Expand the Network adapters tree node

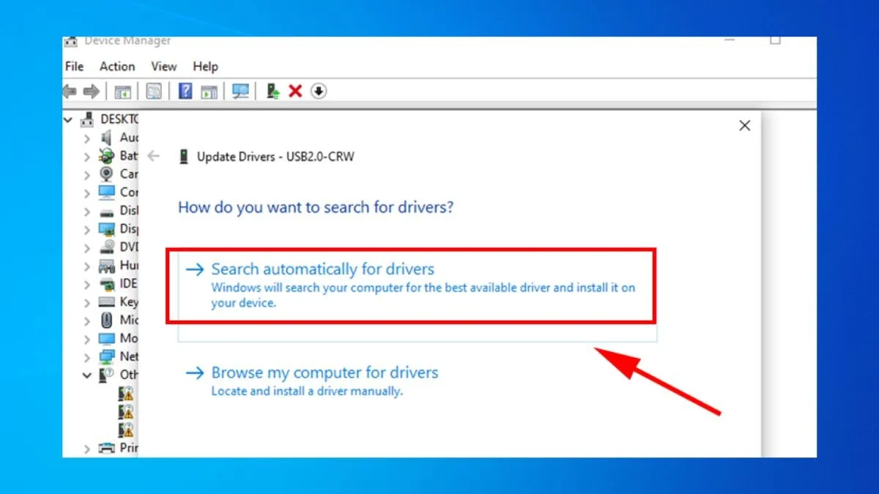(87, 356)
